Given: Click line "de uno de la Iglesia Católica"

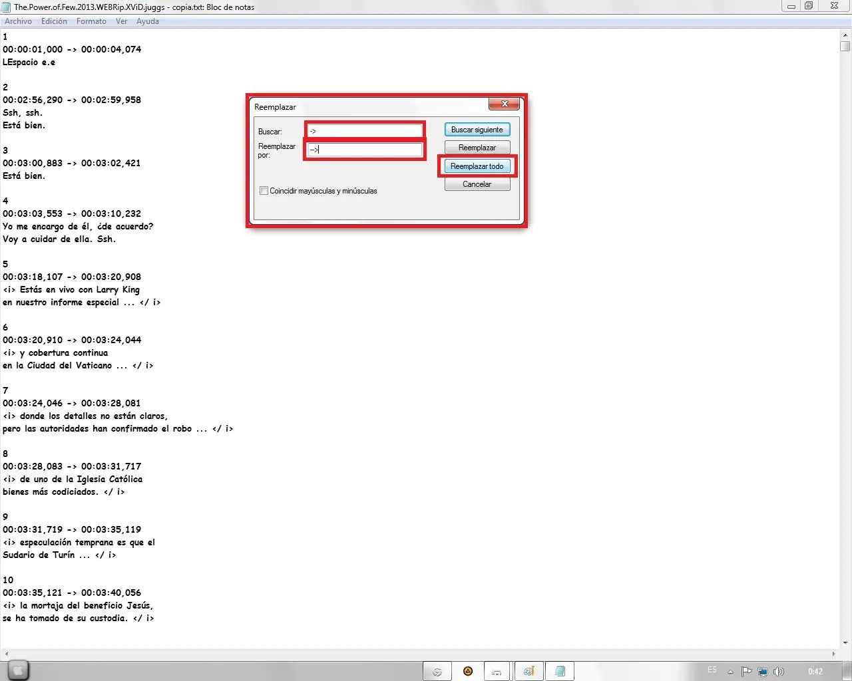Looking at the screenshot, I should [x=73, y=479].
